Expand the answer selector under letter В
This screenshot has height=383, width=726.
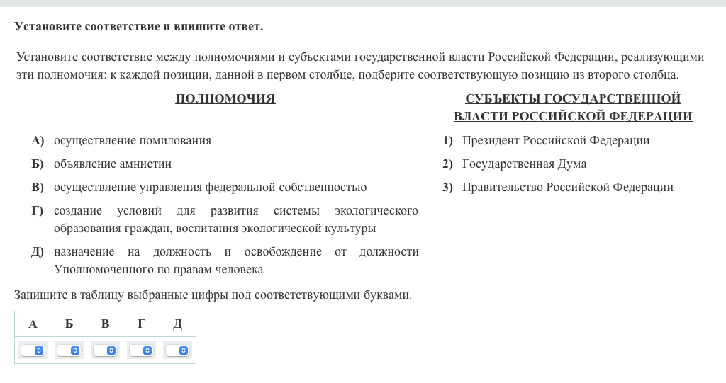pos(105,350)
